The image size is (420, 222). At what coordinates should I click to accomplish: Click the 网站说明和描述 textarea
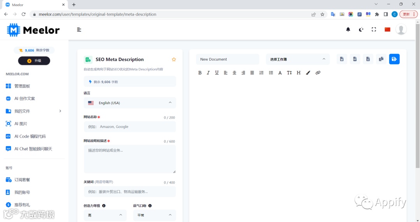[130, 159]
